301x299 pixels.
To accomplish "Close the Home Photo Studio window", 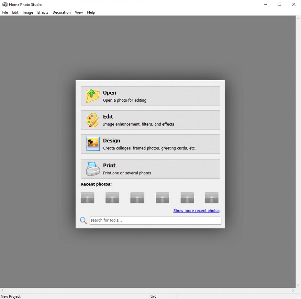I will pyautogui.click(x=294, y=4).
